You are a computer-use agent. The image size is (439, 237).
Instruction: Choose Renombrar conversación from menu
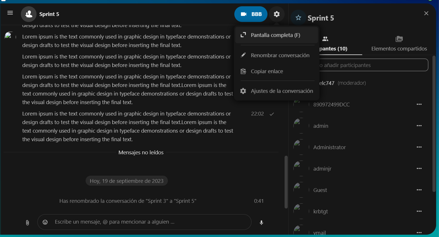tap(277, 55)
